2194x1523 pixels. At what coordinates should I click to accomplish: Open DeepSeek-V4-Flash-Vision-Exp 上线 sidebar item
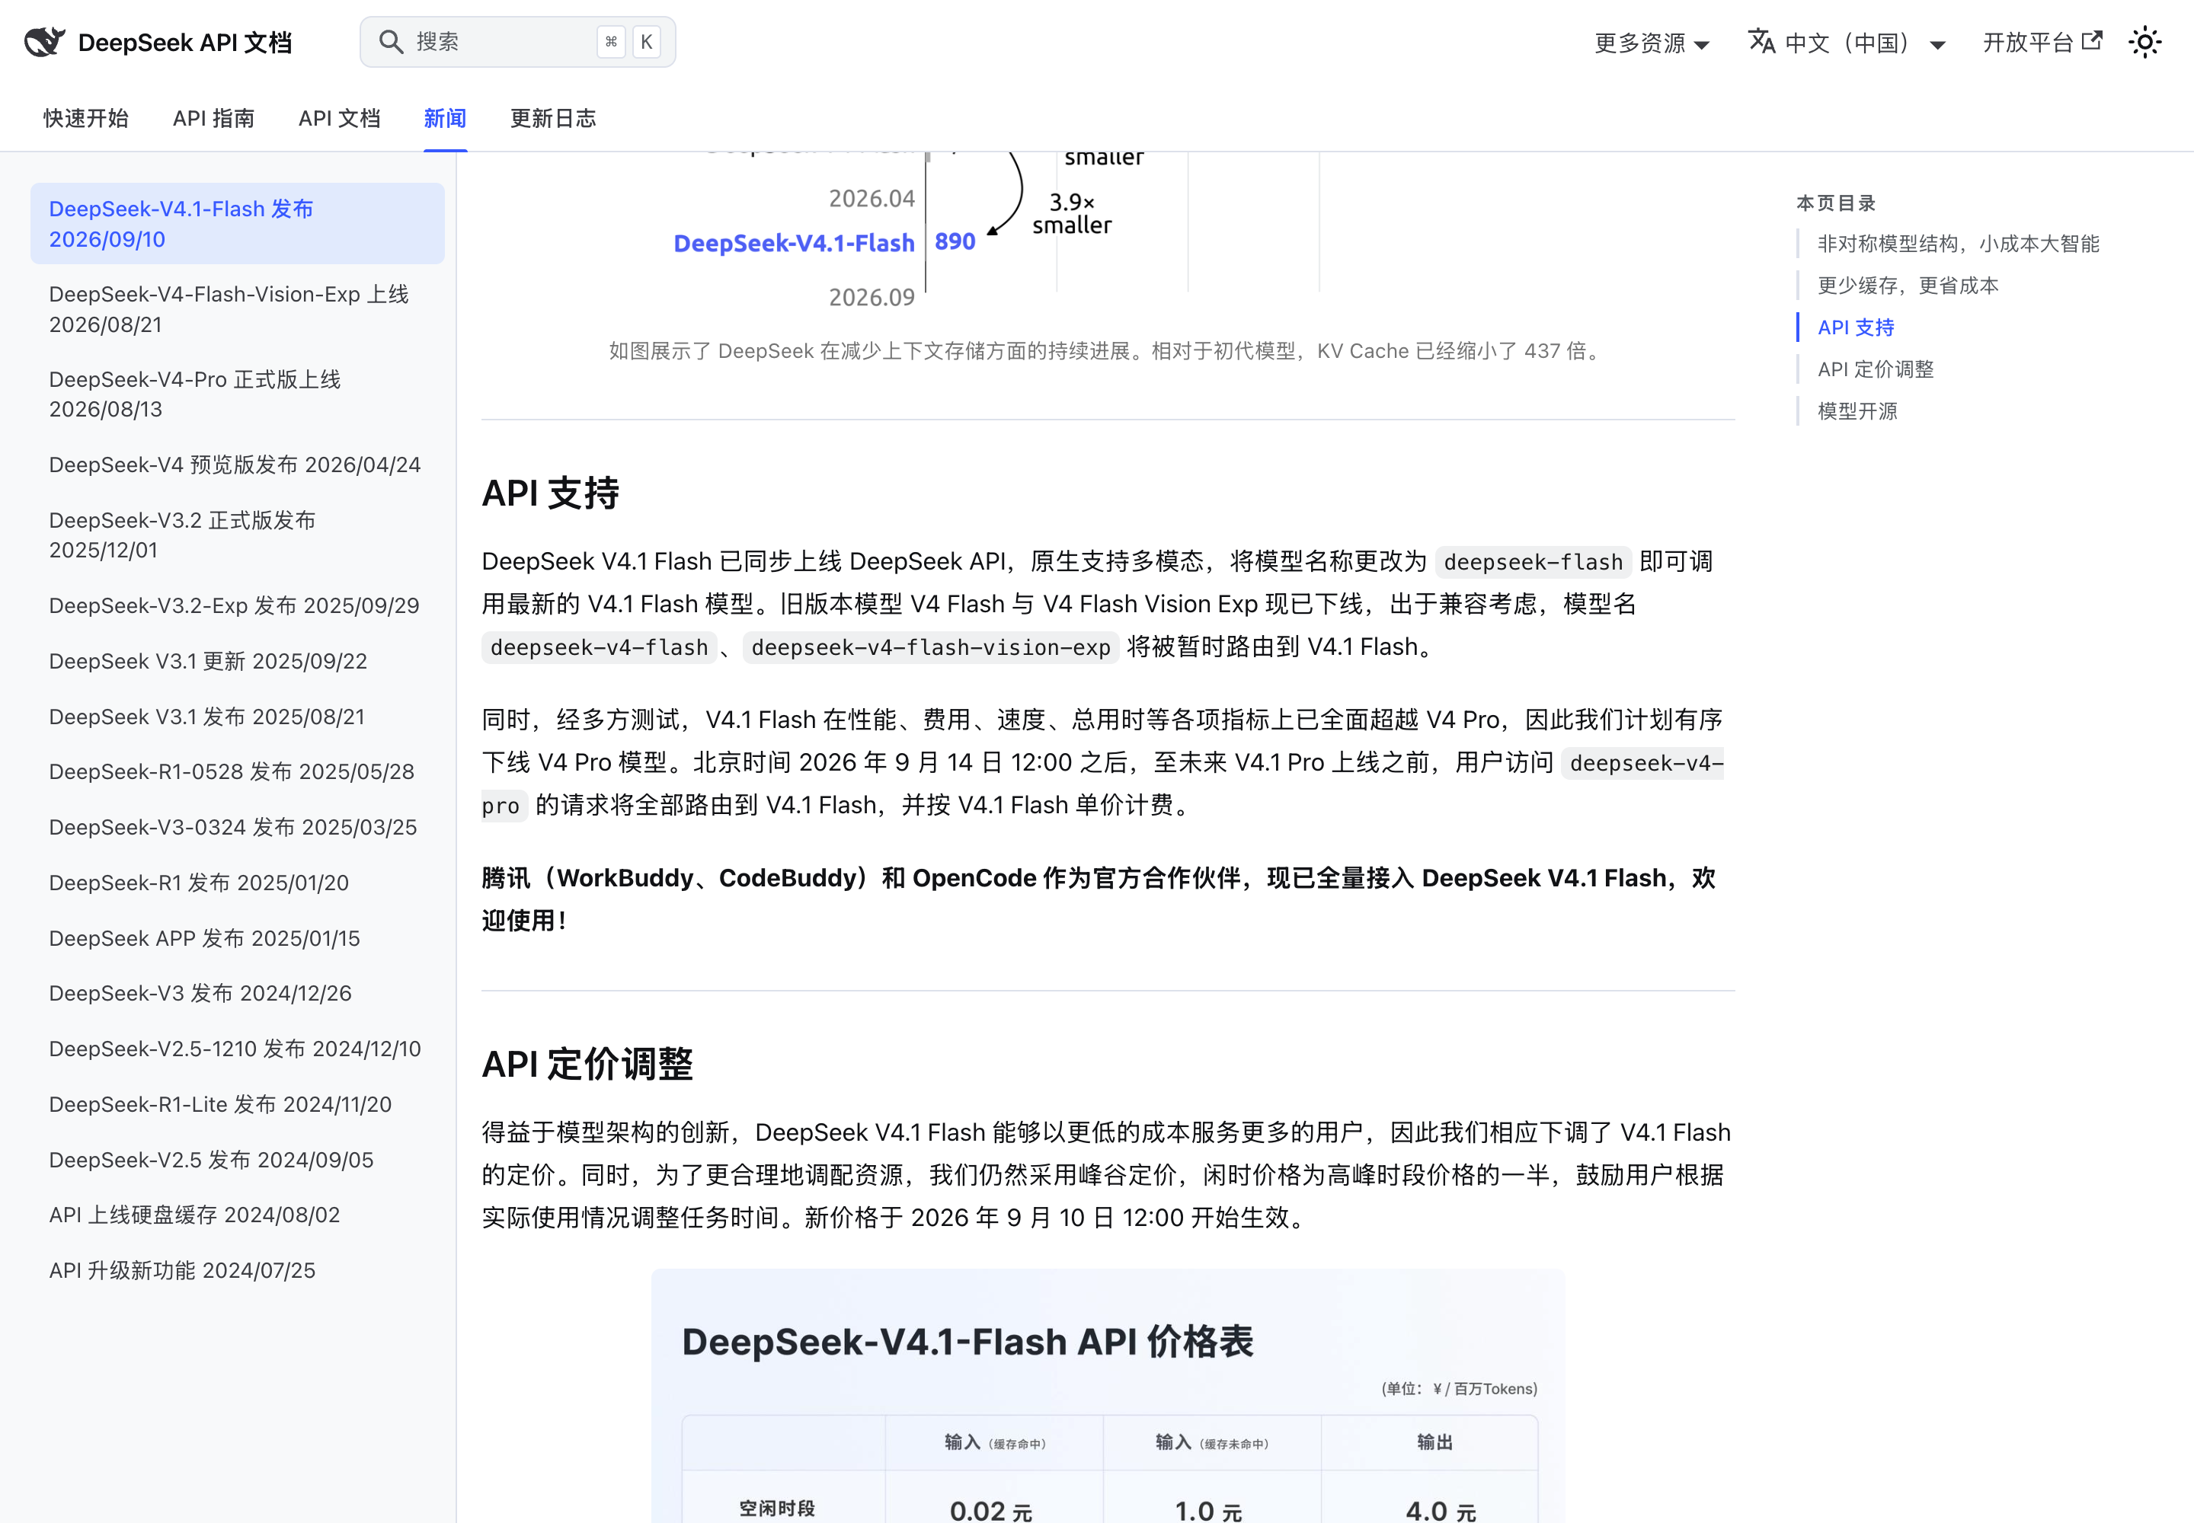pyautogui.click(x=238, y=309)
